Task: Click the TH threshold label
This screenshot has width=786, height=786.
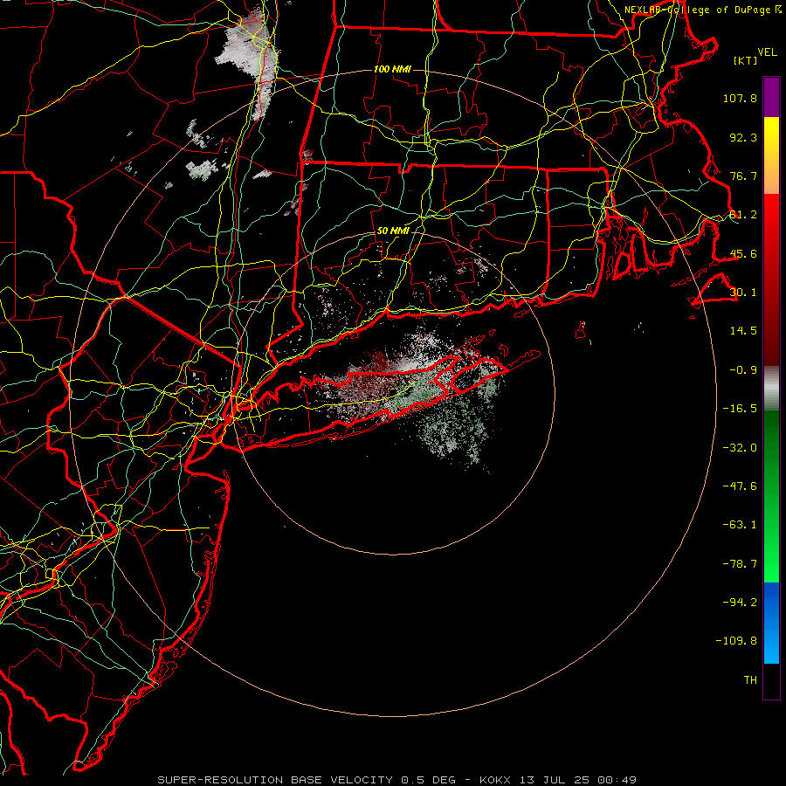Action: pos(750,680)
